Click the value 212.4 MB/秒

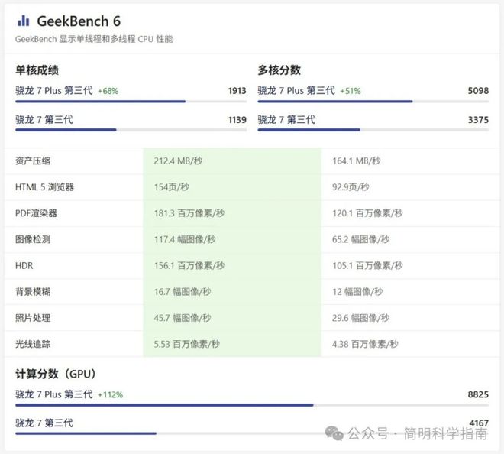point(178,161)
